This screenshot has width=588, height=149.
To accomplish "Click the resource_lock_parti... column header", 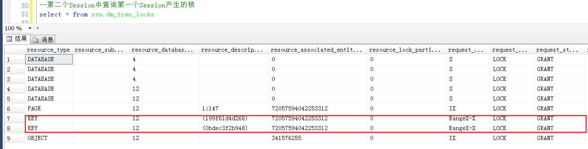I will point(407,50).
